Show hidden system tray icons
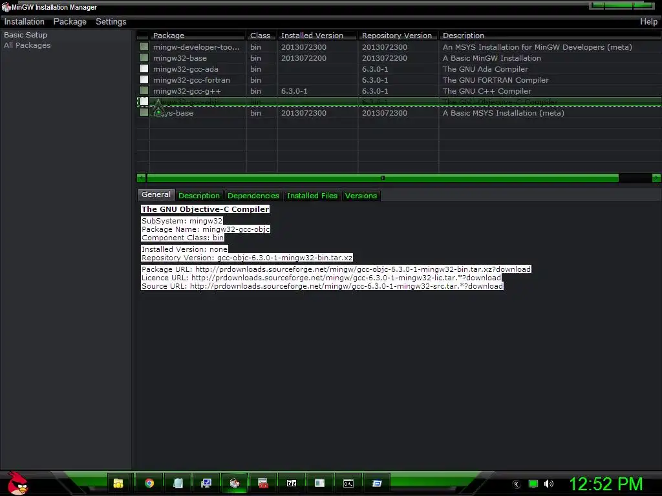Viewport: 662px width, 496px height. tap(516, 484)
